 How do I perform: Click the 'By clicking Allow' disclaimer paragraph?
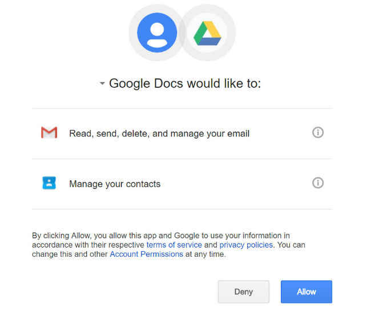click(x=168, y=245)
